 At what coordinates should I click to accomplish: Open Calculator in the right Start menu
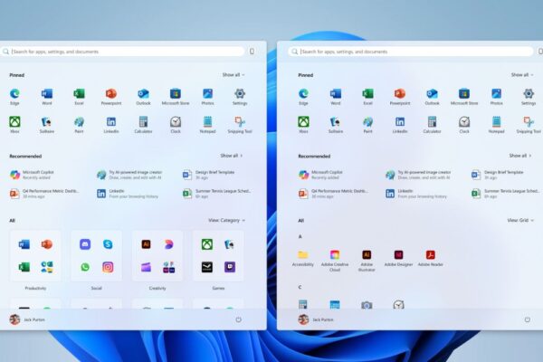tap(432, 122)
